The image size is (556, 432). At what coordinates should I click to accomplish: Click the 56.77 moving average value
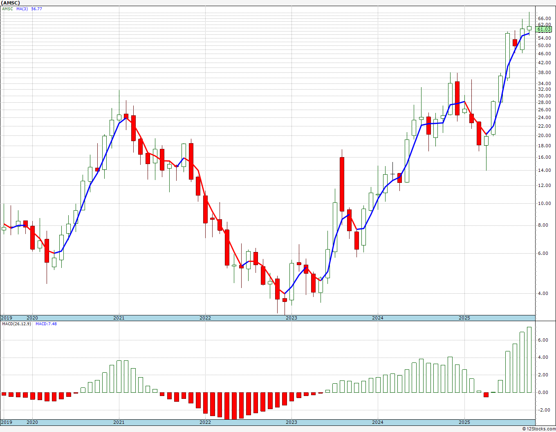click(x=36, y=9)
